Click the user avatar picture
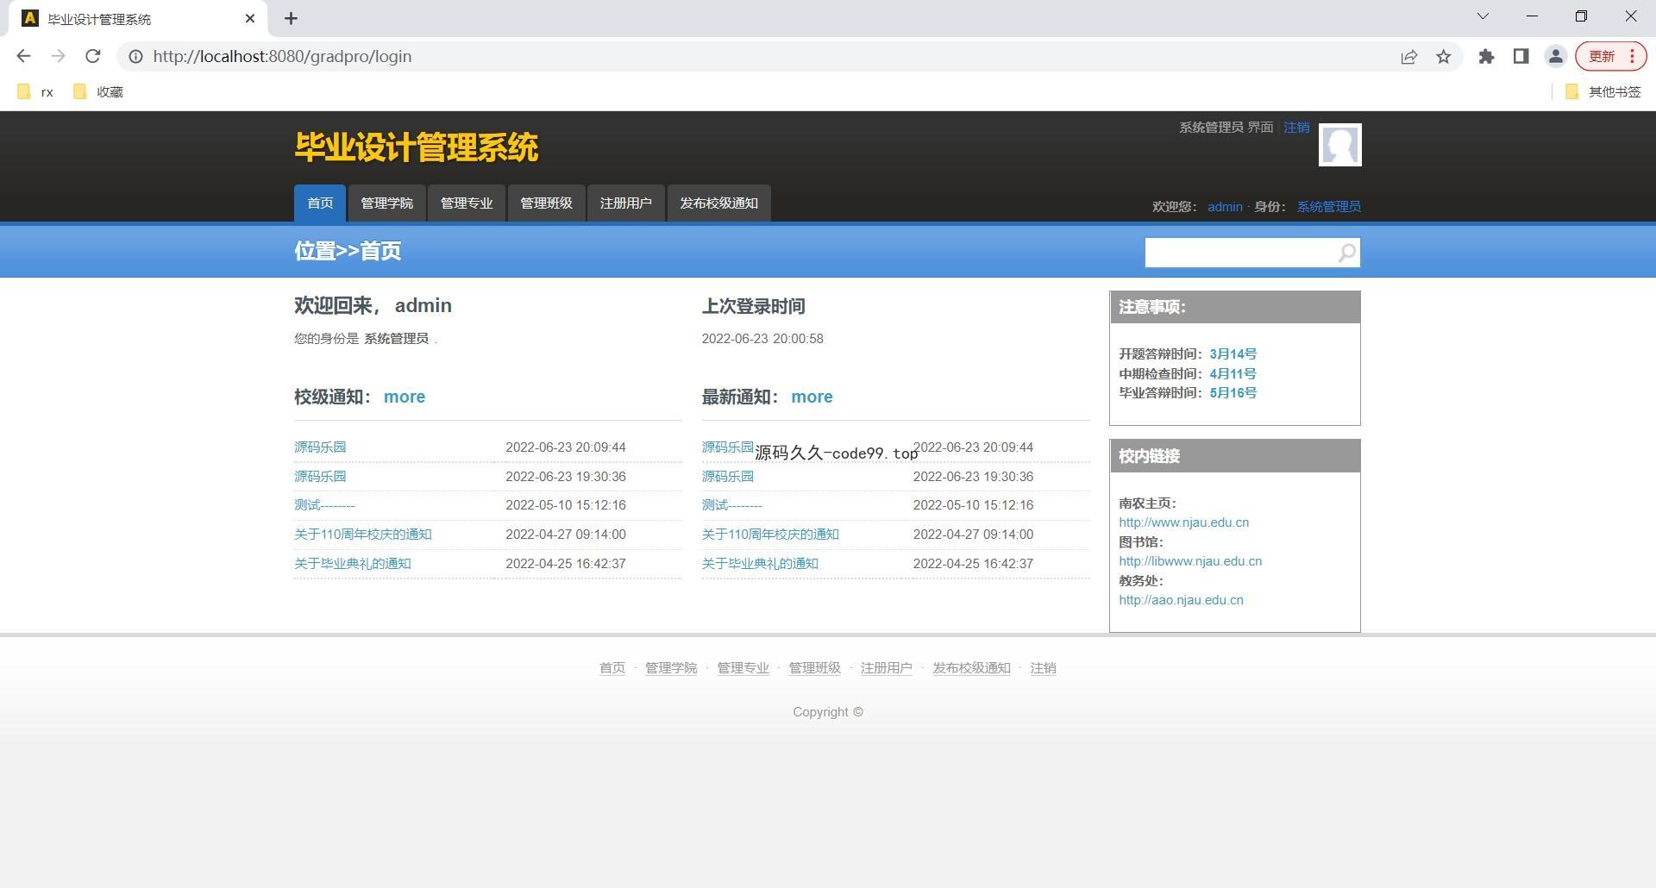Viewport: 1656px width, 888px height. coord(1339,144)
